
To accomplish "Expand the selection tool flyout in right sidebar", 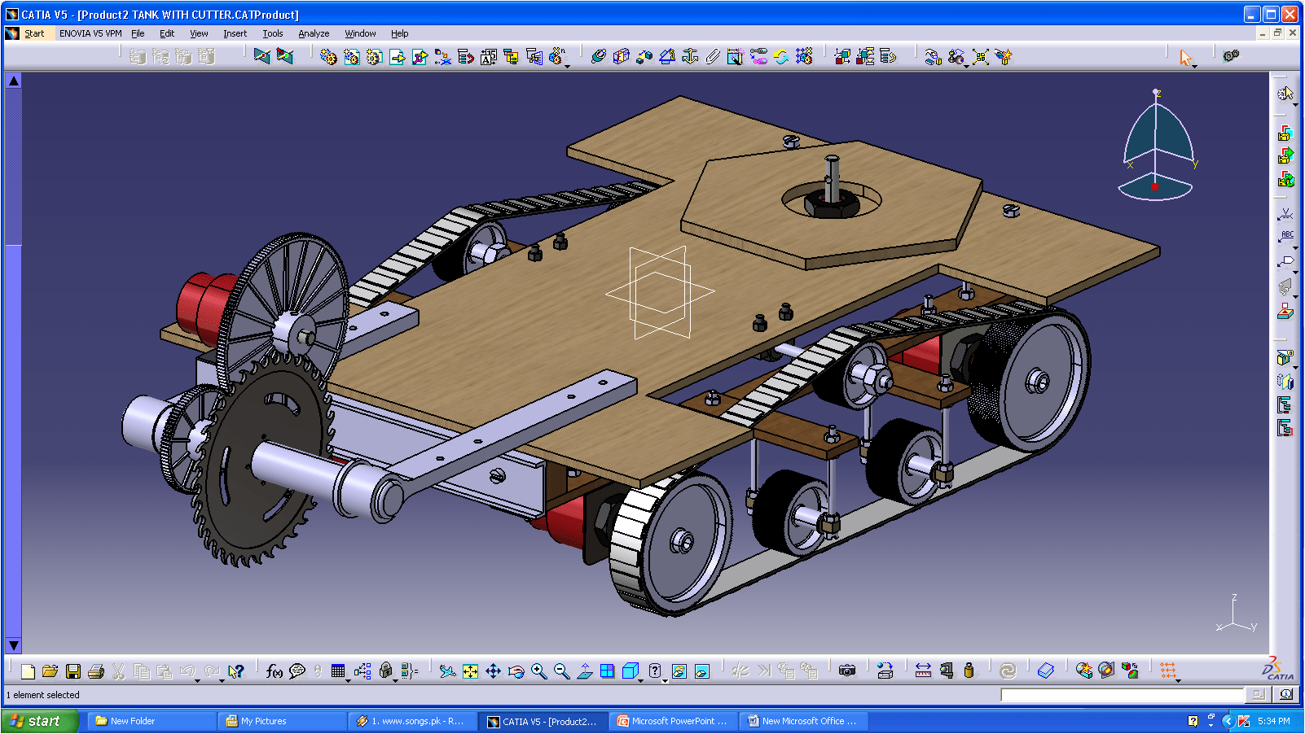I will coord(1295,104).
